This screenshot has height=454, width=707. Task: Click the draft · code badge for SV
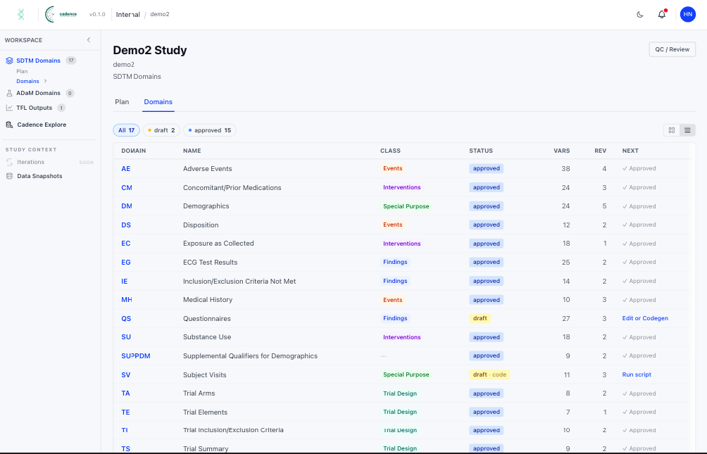489,374
